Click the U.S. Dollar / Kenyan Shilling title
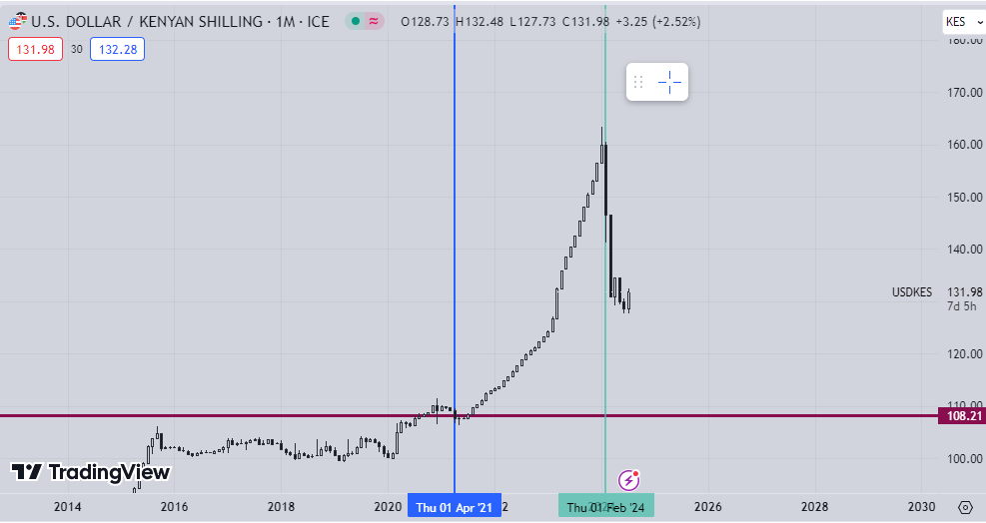The image size is (986, 523). [x=181, y=21]
